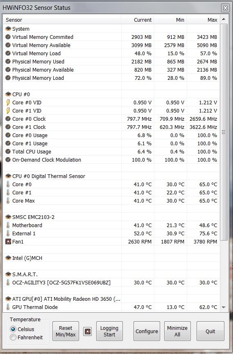Click the gauge icon for Total CPU Usage
Image resolution: width=233 pixels, height=354 pixels.
(8, 151)
